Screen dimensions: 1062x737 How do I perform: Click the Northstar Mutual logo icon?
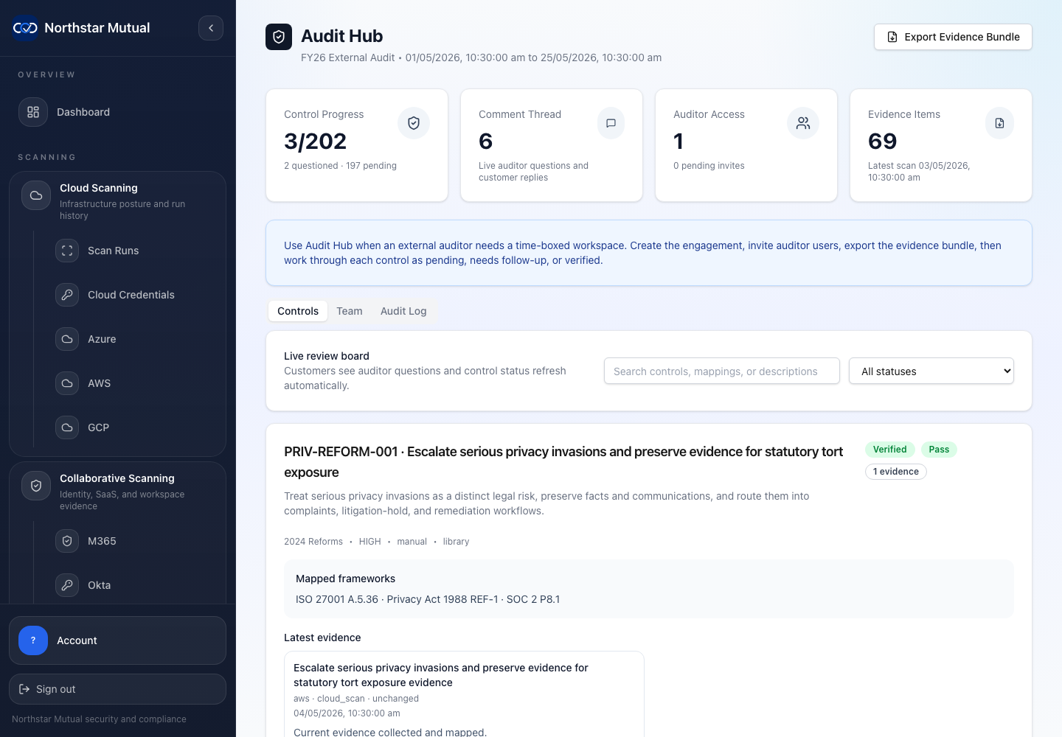tap(25, 28)
